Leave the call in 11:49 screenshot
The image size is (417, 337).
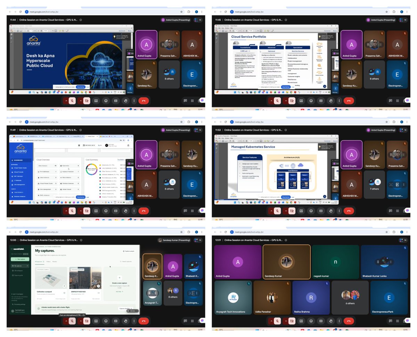144,211
